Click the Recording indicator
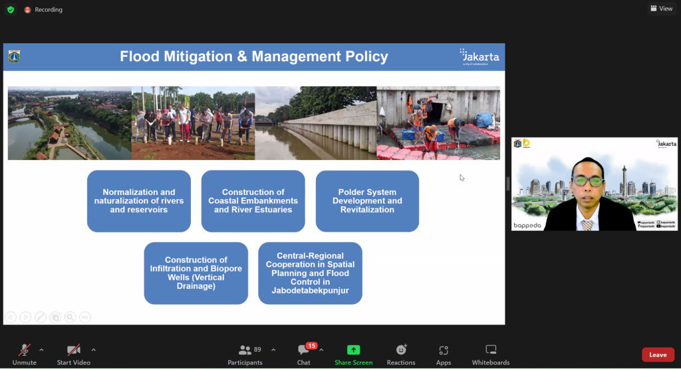Screen dimensions: 681x369 [44, 10]
